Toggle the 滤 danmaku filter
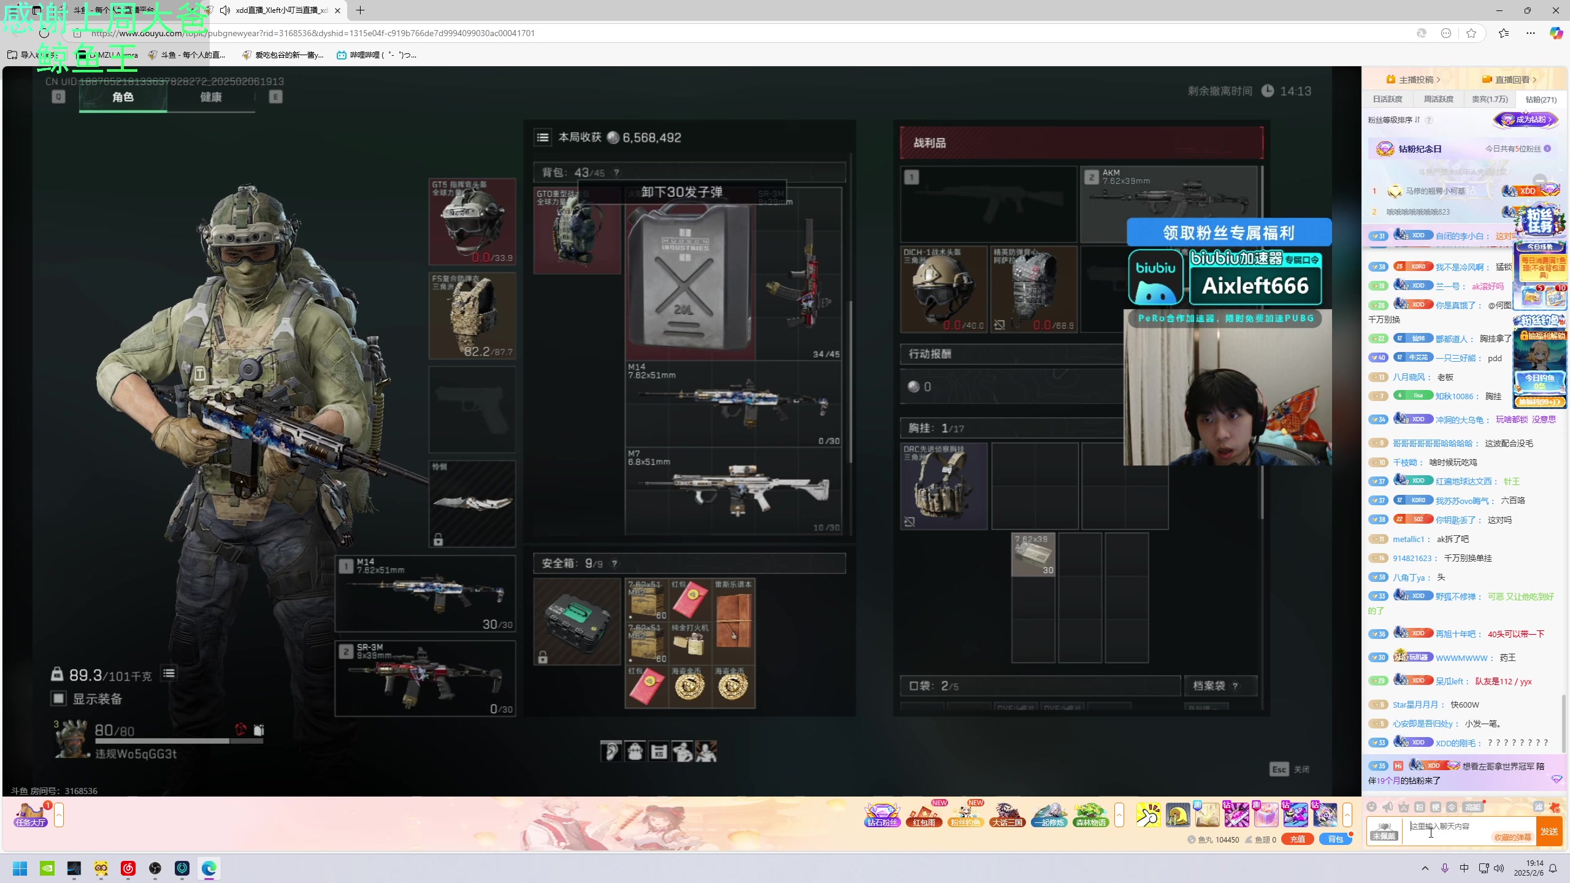 (x=1538, y=807)
